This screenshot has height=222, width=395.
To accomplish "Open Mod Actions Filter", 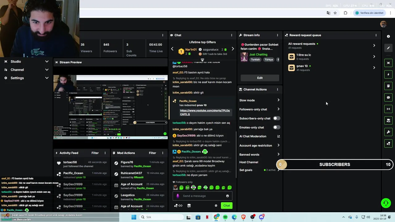I will coord(152,153).
